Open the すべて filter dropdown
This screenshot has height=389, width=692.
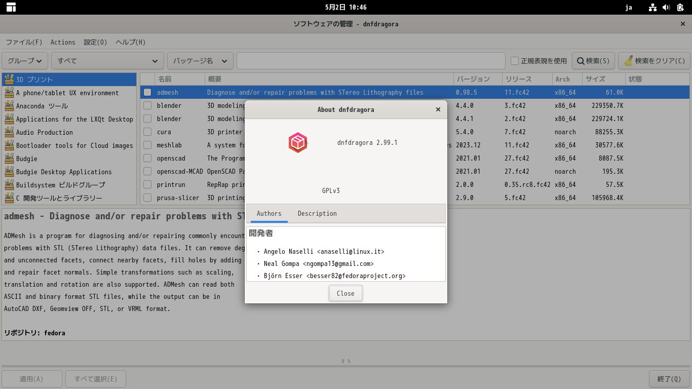click(x=107, y=61)
